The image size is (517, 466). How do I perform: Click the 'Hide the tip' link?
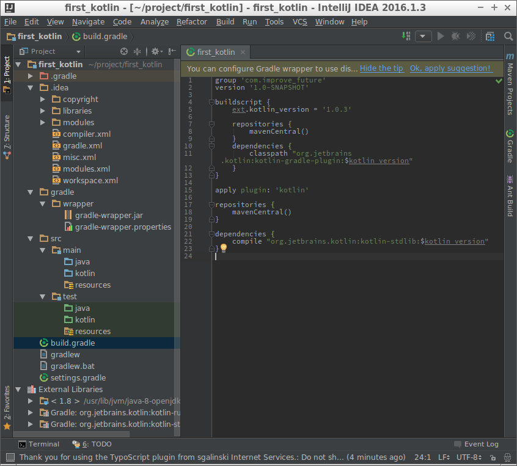381,68
